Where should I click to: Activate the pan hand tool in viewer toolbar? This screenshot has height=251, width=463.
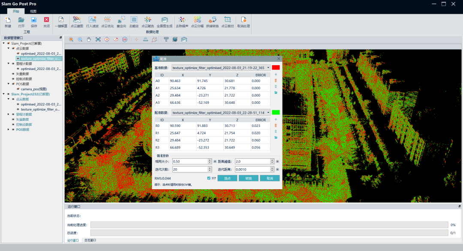point(89,39)
